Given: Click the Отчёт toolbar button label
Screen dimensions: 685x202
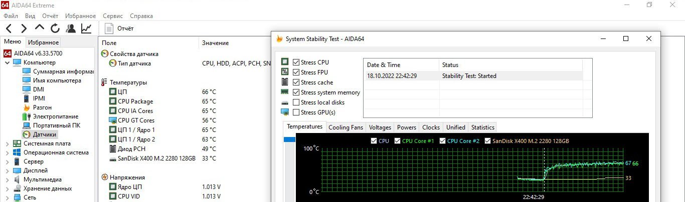Looking at the screenshot, I should click(x=125, y=28).
